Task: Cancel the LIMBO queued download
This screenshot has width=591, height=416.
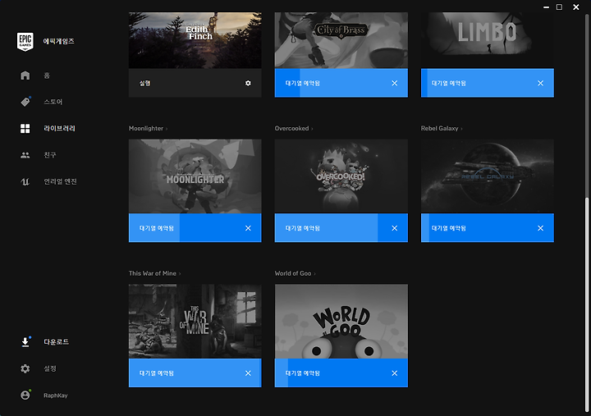Action: pyautogui.click(x=540, y=83)
